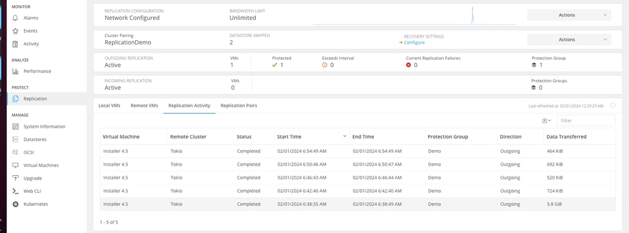629x233 pixels.
Task: Click the Events star icon
Action: pyautogui.click(x=15, y=31)
